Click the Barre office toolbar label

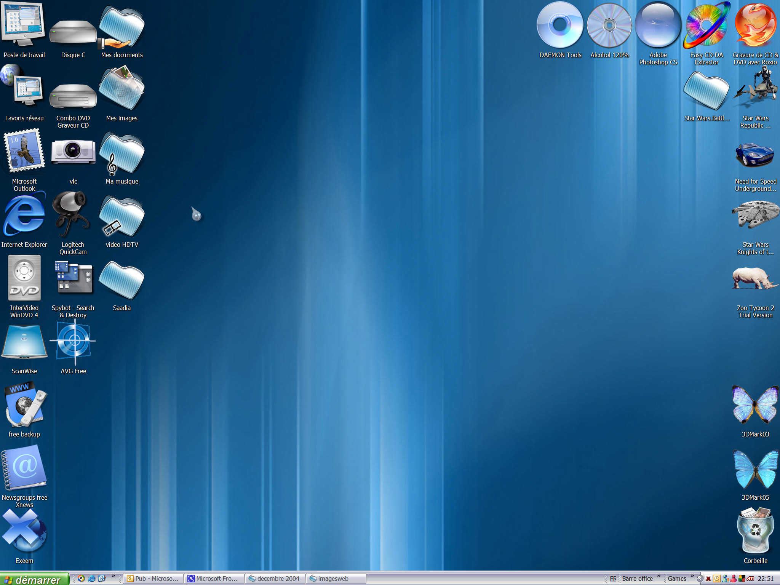click(x=637, y=579)
